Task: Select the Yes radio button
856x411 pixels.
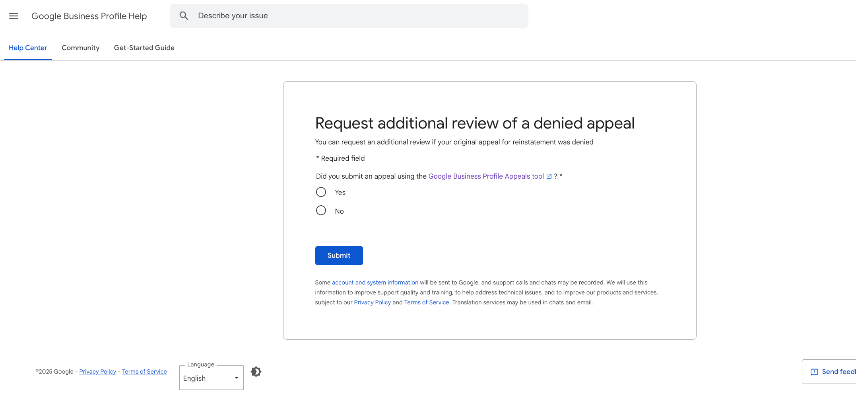Action: [321, 192]
